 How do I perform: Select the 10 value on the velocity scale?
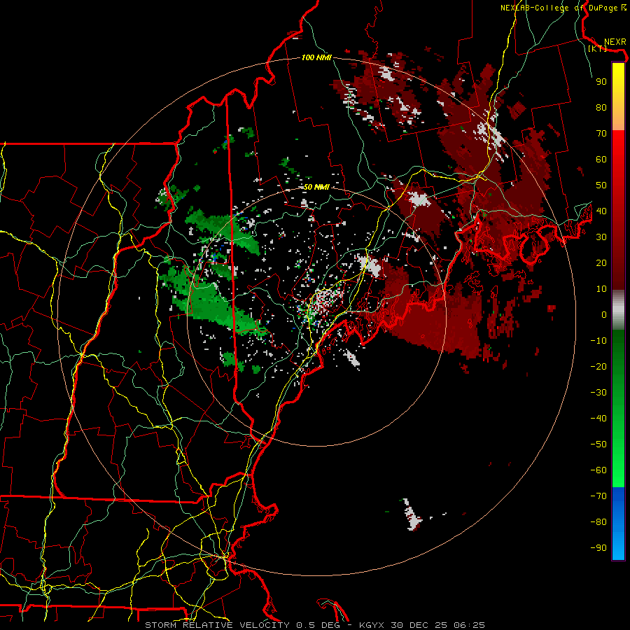601,289
